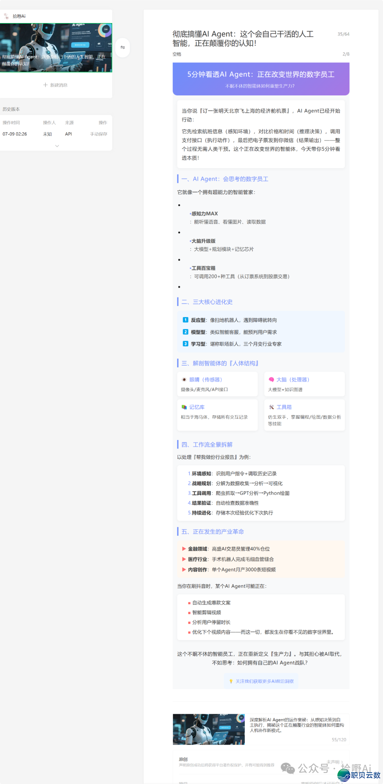Click the 记忆库 card icon
383x784 pixels.
[x=184, y=407]
